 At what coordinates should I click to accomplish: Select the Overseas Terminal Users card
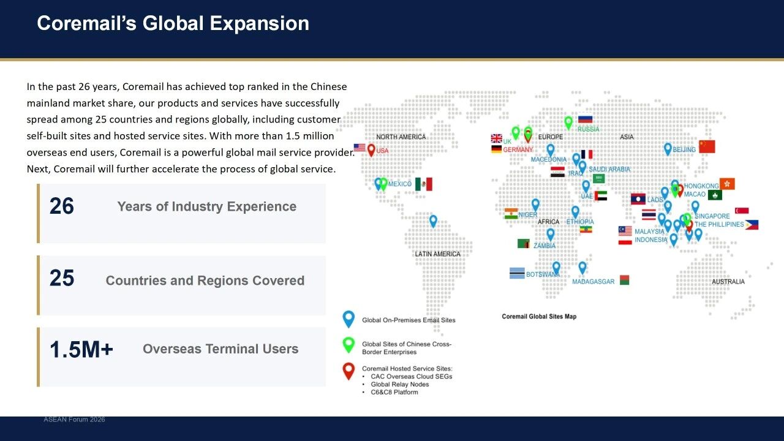[181, 356]
